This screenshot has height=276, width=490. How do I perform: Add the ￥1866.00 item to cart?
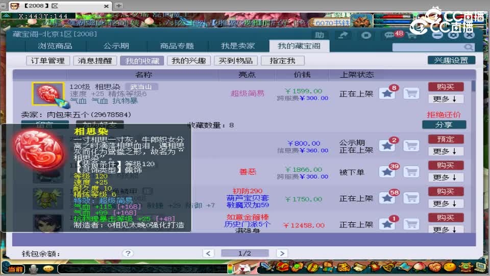point(411,172)
